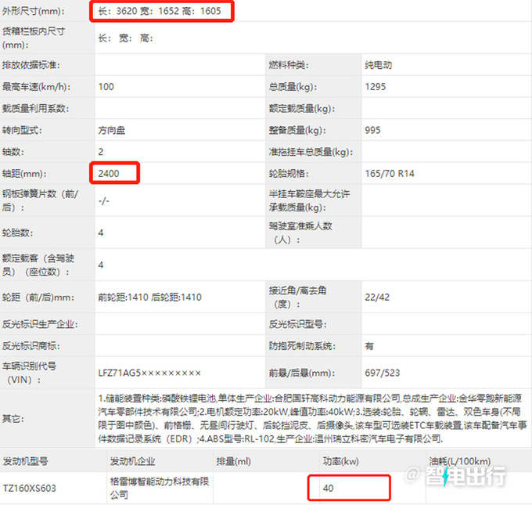Click the 最高车速(km/h) label
This screenshot has height=505, width=532.
point(36,87)
